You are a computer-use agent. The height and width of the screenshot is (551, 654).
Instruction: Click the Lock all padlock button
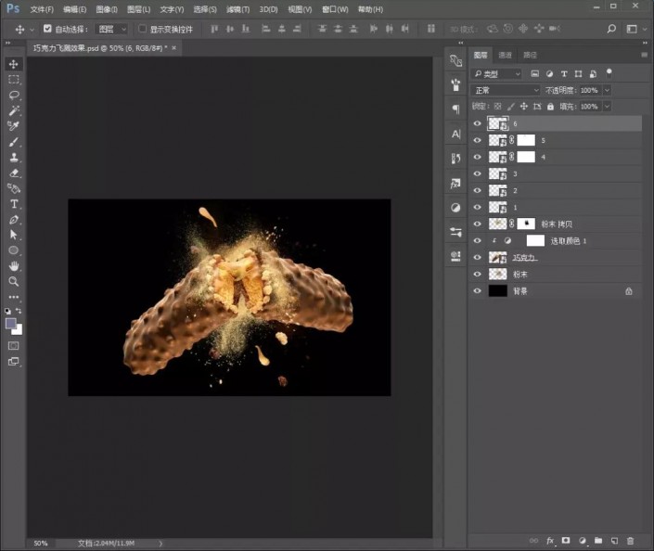click(x=550, y=107)
